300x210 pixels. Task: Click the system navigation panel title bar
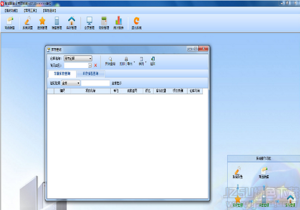tap(263, 158)
